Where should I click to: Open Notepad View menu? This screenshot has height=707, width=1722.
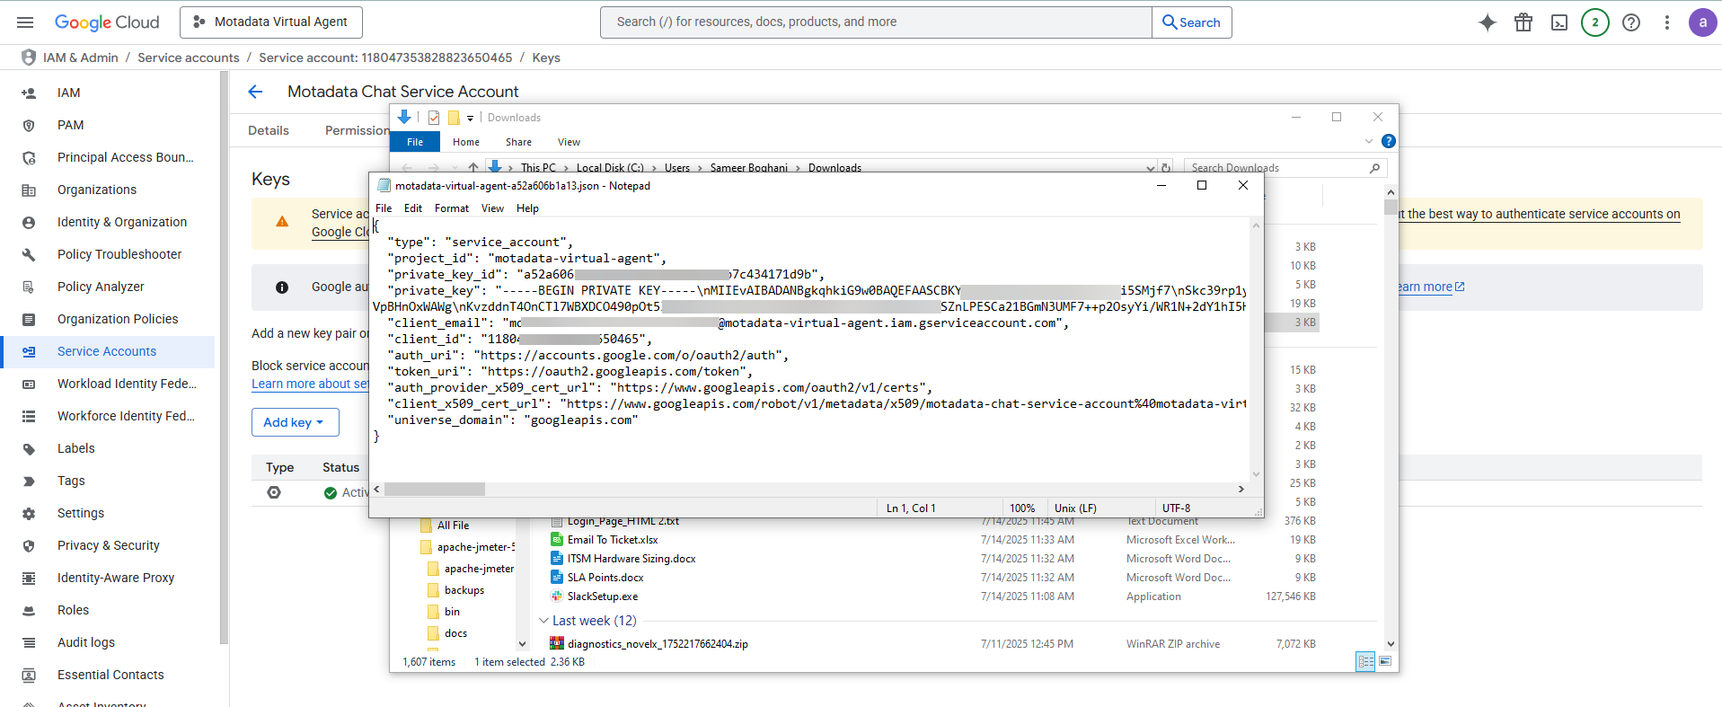pos(492,208)
